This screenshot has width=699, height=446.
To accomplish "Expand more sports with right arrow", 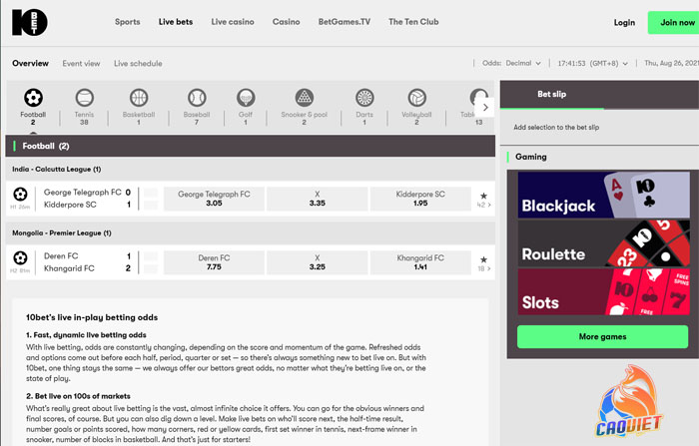I will [x=485, y=108].
